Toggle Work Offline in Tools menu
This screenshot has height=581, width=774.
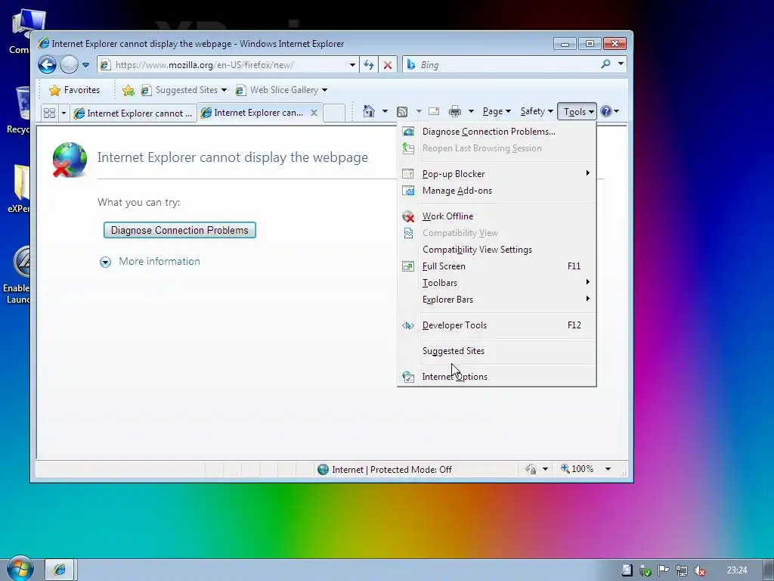click(x=497, y=216)
